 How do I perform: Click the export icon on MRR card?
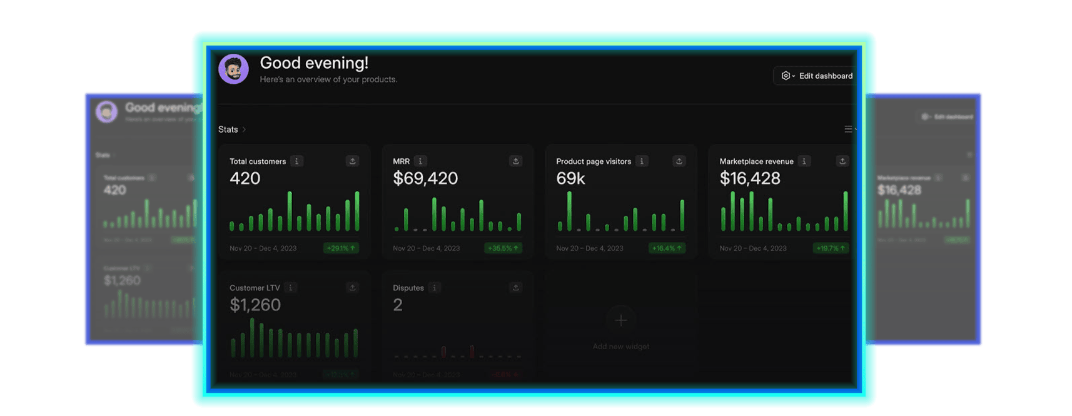click(x=516, y=161)
